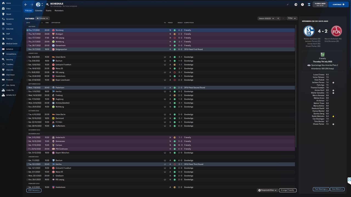
Task: Open the Scouting sidebar icon
Action: tap(3, 59)
